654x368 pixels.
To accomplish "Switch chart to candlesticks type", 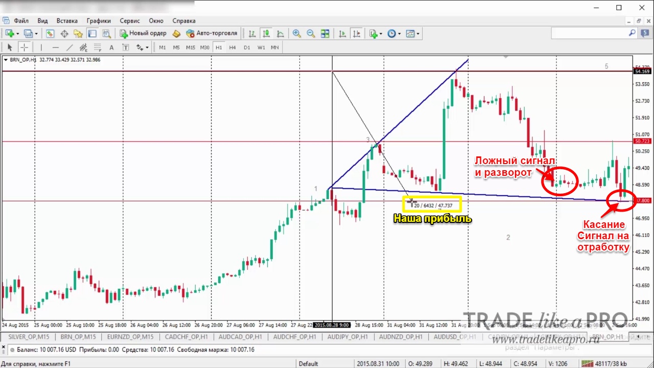I will pos(266,34).
